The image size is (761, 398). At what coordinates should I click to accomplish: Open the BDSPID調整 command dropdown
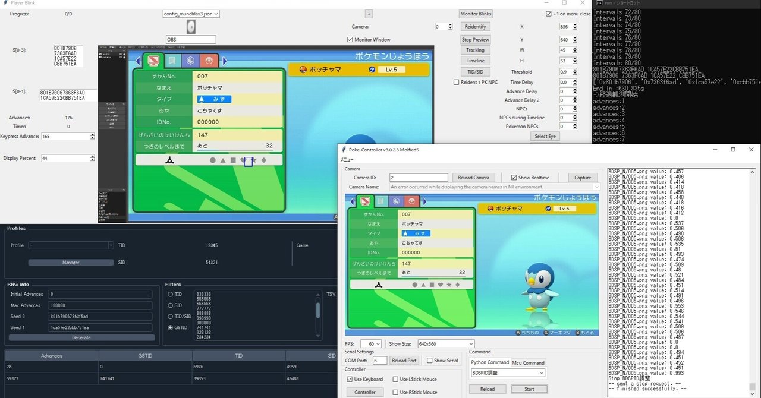[507, 372]
